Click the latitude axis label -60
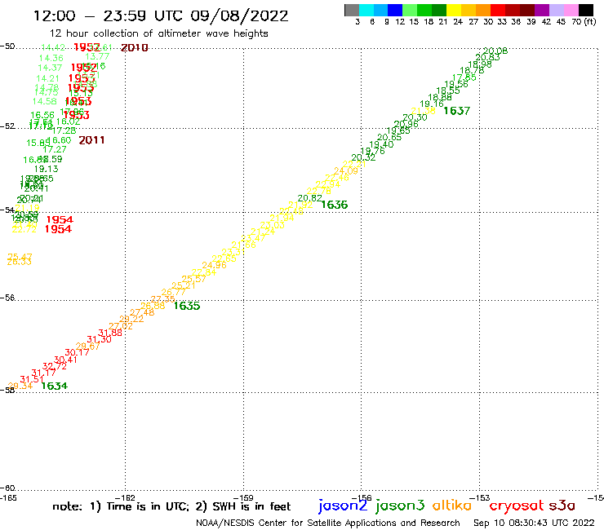 [7, 488]
